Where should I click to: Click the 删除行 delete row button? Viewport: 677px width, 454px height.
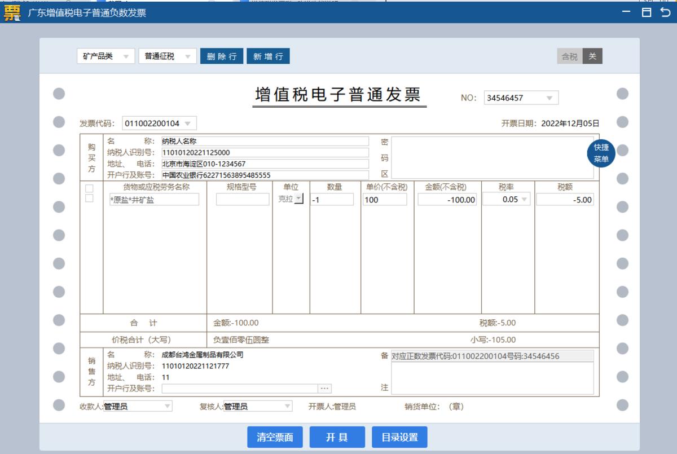[221, 56]
